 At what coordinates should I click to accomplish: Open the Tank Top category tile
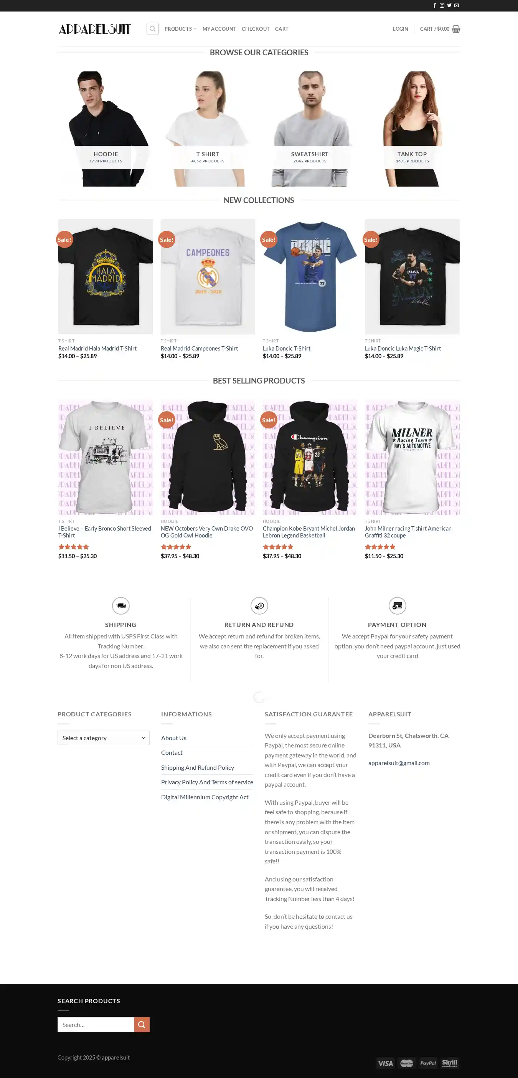click(x=412, y=129)
